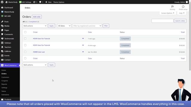Show Completed orders filter link
Screen dimensions: 191x107
[x=34, y=22]
